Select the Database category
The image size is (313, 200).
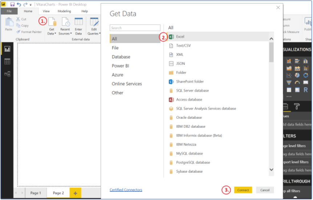(121, 57)
